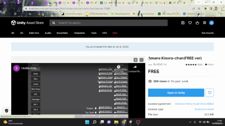
Task: Click the privacy shield badge icon
Action: point(7,111)
